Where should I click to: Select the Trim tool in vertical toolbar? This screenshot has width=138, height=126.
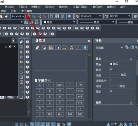(x=21, y=87)
